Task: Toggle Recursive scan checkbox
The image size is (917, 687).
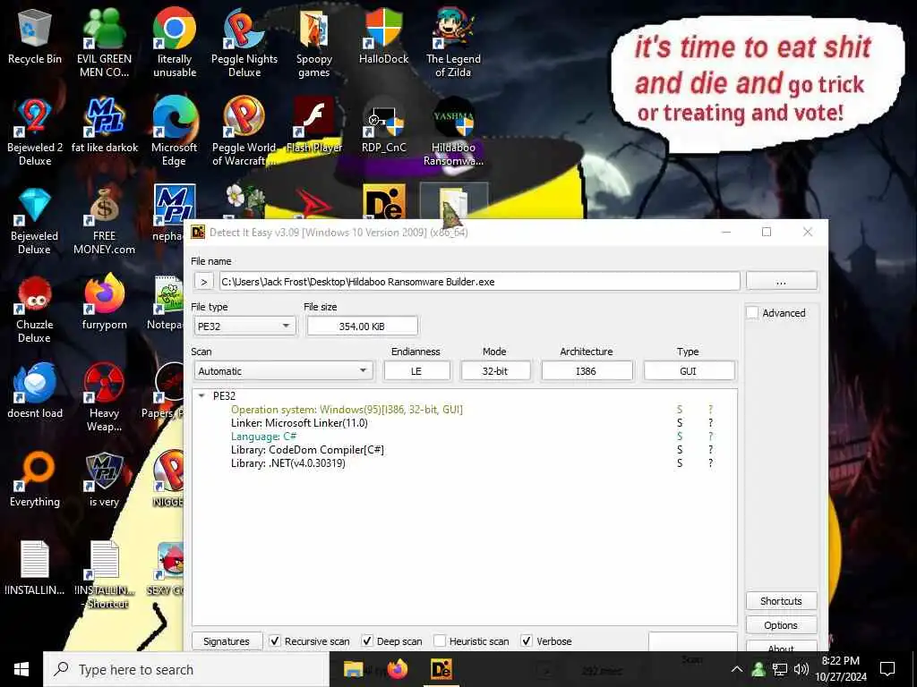Action: [x=275, y=640]
